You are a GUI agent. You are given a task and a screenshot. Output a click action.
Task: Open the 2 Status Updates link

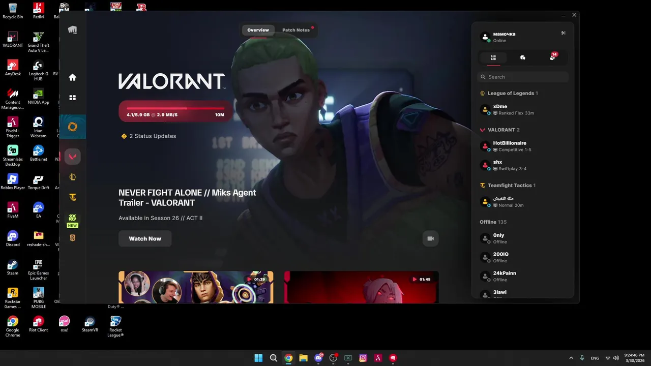point(149,136)
